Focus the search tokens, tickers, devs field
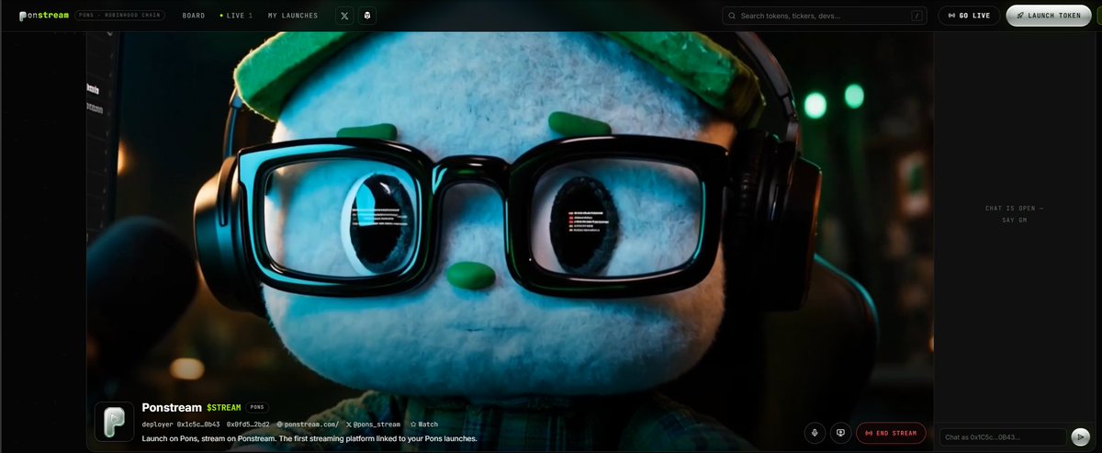 point(825,16)
